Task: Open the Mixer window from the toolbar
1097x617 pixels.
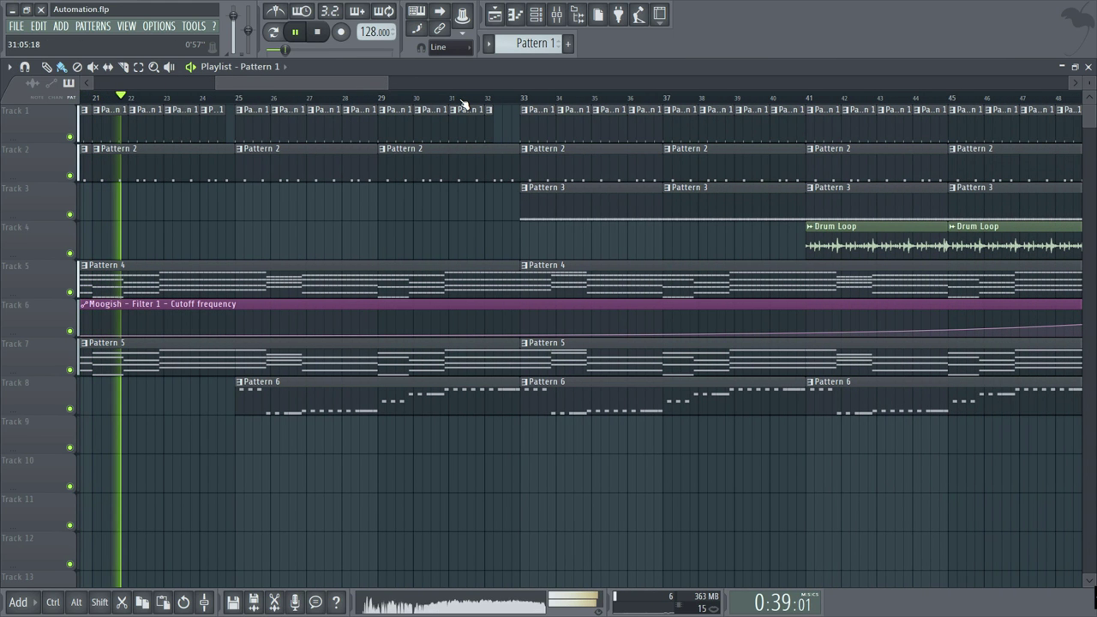Action: tap(556, 14)
